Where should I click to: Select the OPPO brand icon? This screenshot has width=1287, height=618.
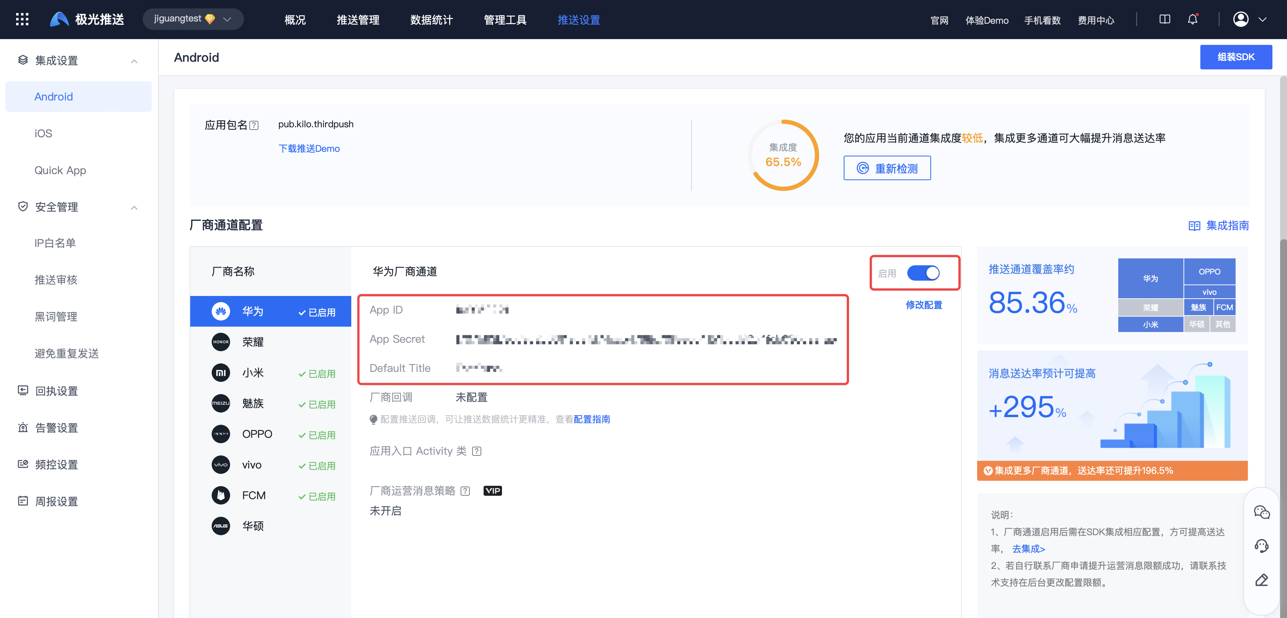pyautogui.click(x=221, y=434)
